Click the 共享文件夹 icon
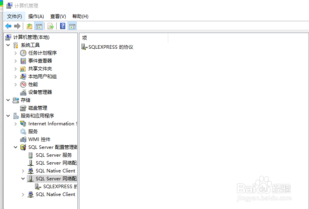Screen dimensions: 309x209 click(x=23, y=69)
